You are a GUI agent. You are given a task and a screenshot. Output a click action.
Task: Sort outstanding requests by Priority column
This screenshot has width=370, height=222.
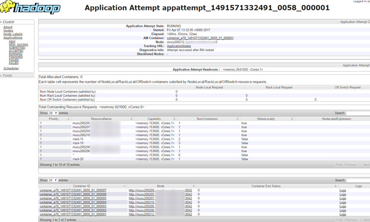coord(54,119)
